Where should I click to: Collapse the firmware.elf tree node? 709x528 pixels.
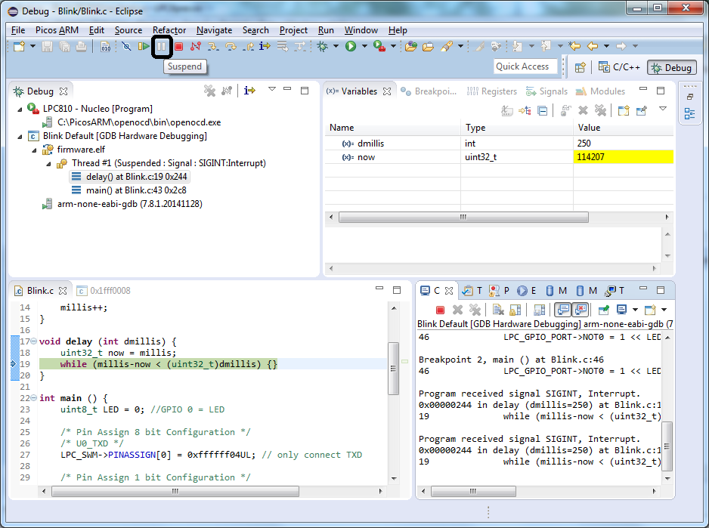tap(34, 150)
